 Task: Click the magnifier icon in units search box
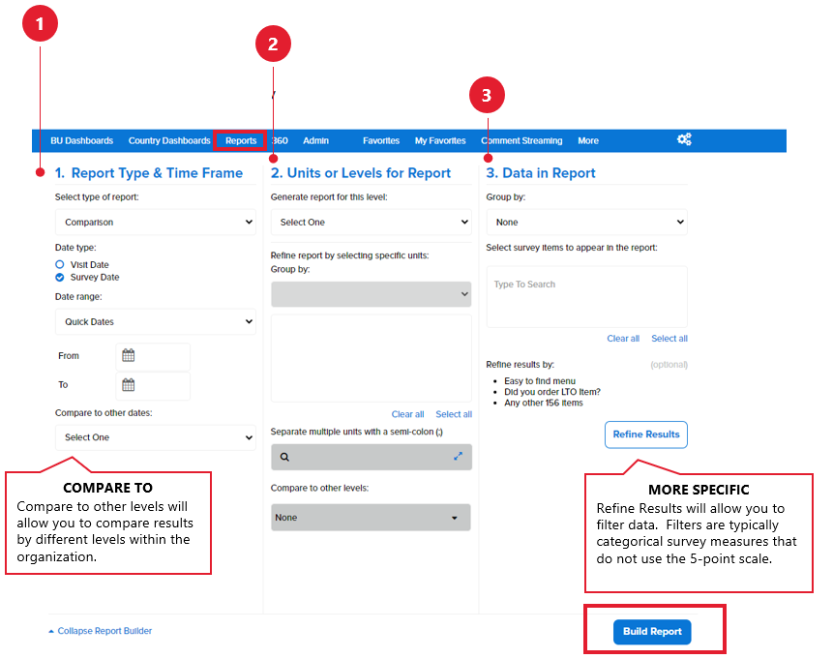[284, 457]
